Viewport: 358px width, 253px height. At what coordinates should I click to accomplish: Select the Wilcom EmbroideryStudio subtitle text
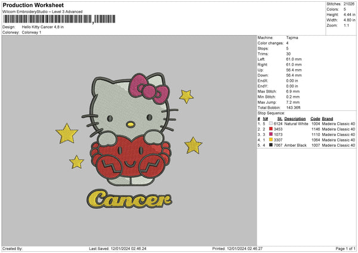pyautogui.click(x=42, y=12)
